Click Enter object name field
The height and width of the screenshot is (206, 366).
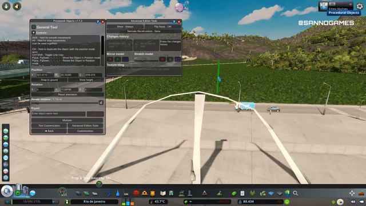pos(58,114)
